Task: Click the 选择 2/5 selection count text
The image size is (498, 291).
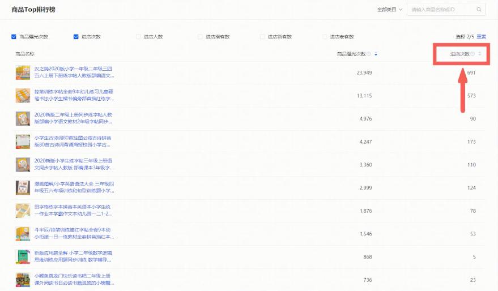Action: coord(465,37)
